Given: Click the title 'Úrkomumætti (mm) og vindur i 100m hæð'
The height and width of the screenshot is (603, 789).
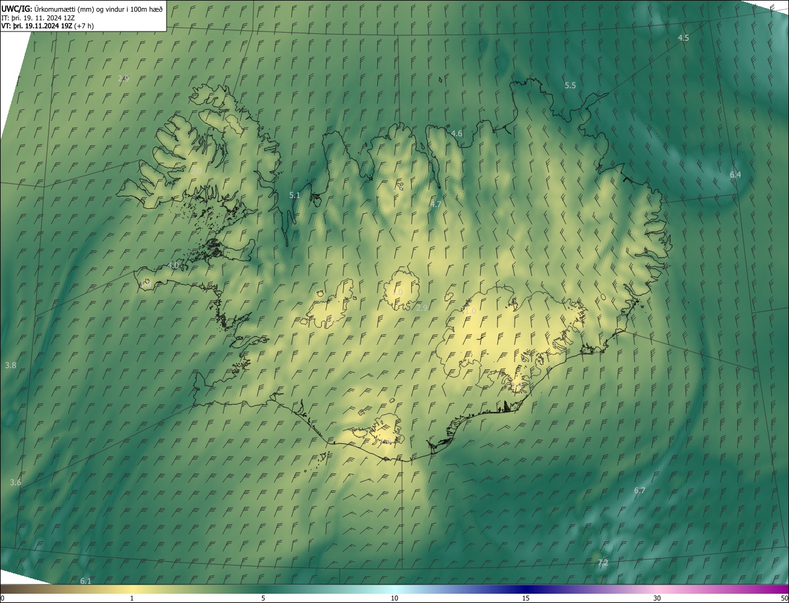Looking at the screenshot, I should click(x=99, y=9).
